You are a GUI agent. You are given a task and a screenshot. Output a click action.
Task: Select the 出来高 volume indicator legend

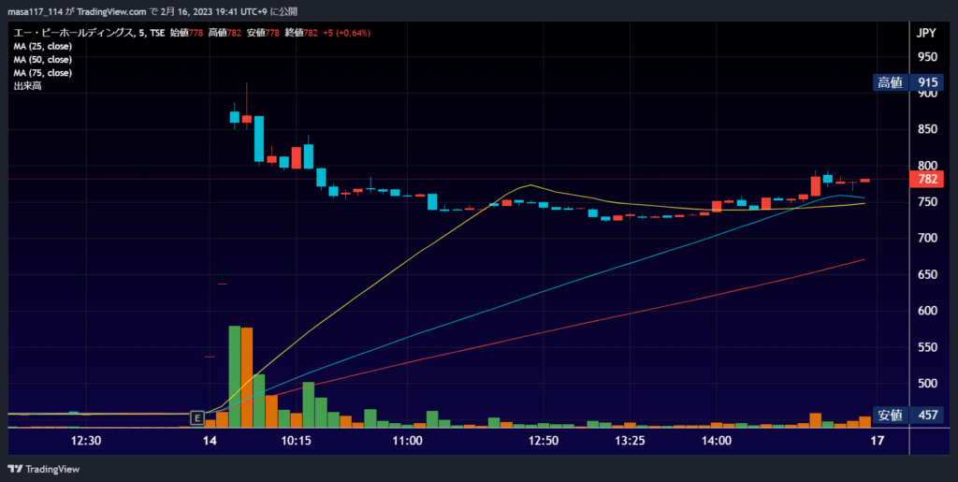pos(27,86)
